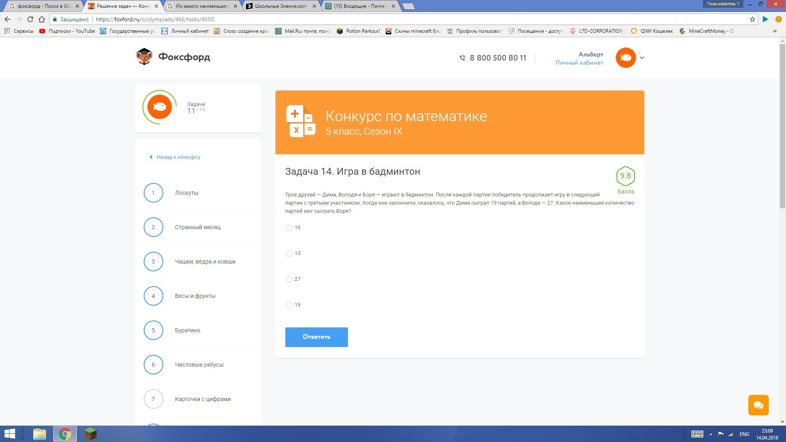Switch to Из какого наименьшего tab
The width and height of the screenshot is (786, 442).
(202, 6)
